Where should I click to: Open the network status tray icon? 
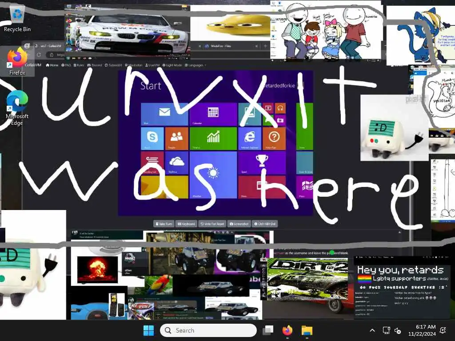pyautogui.click(x=386, y=330)
